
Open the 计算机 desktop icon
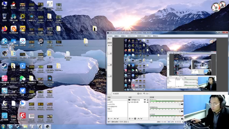(5, 5)
